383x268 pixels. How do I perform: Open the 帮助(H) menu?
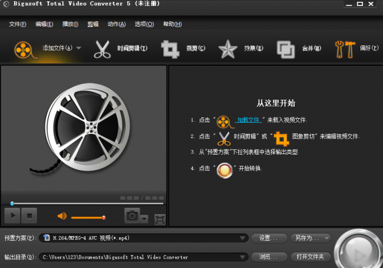tap(172, 24)
